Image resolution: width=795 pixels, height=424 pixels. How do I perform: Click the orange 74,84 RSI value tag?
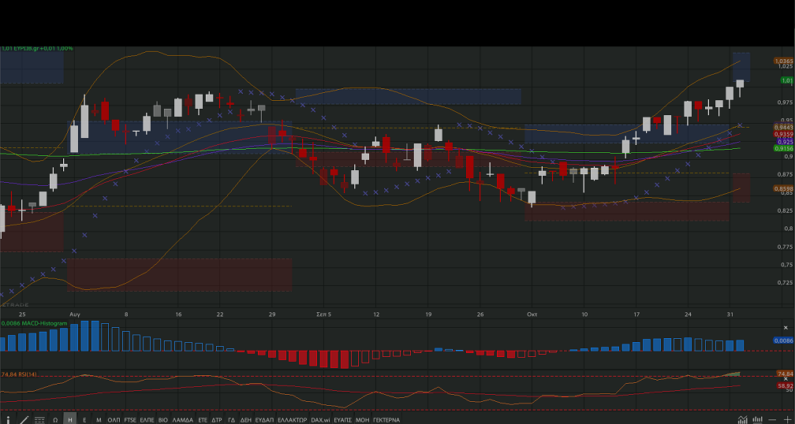785,374
